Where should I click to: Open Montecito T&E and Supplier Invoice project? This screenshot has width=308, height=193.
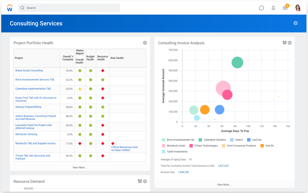[x=35, y=143]
